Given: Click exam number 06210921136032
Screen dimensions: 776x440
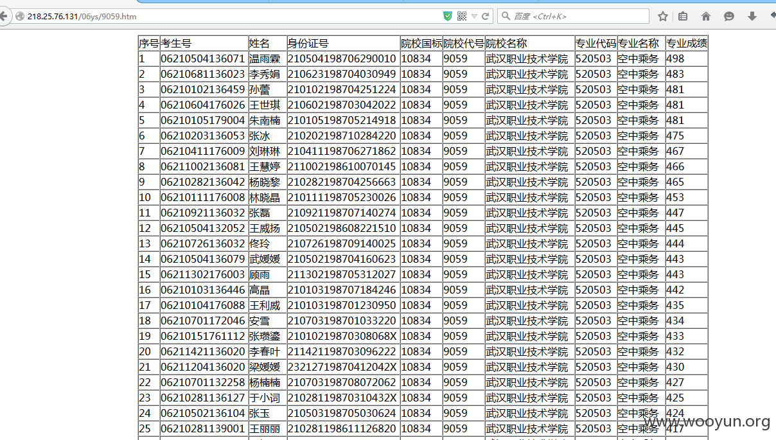Looking at the screenshot, I should click(x=203, y=213).
